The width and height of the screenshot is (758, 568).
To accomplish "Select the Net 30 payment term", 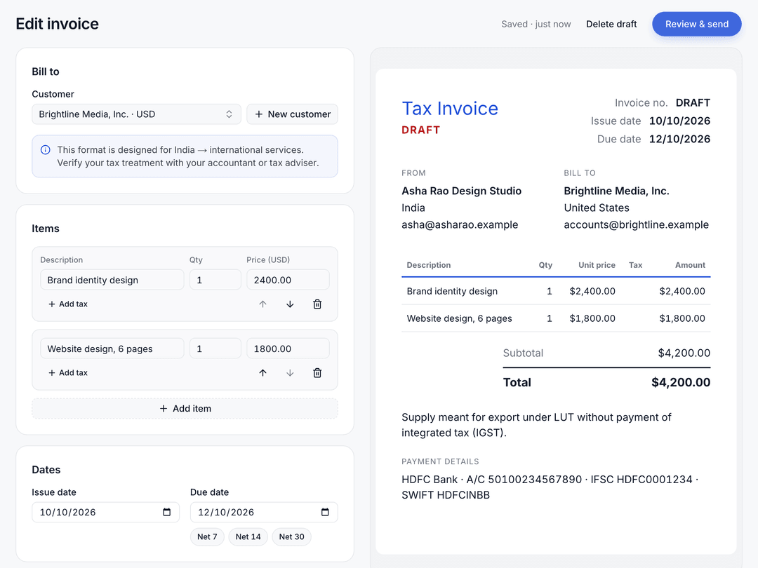I will click(x=291, y=536).
